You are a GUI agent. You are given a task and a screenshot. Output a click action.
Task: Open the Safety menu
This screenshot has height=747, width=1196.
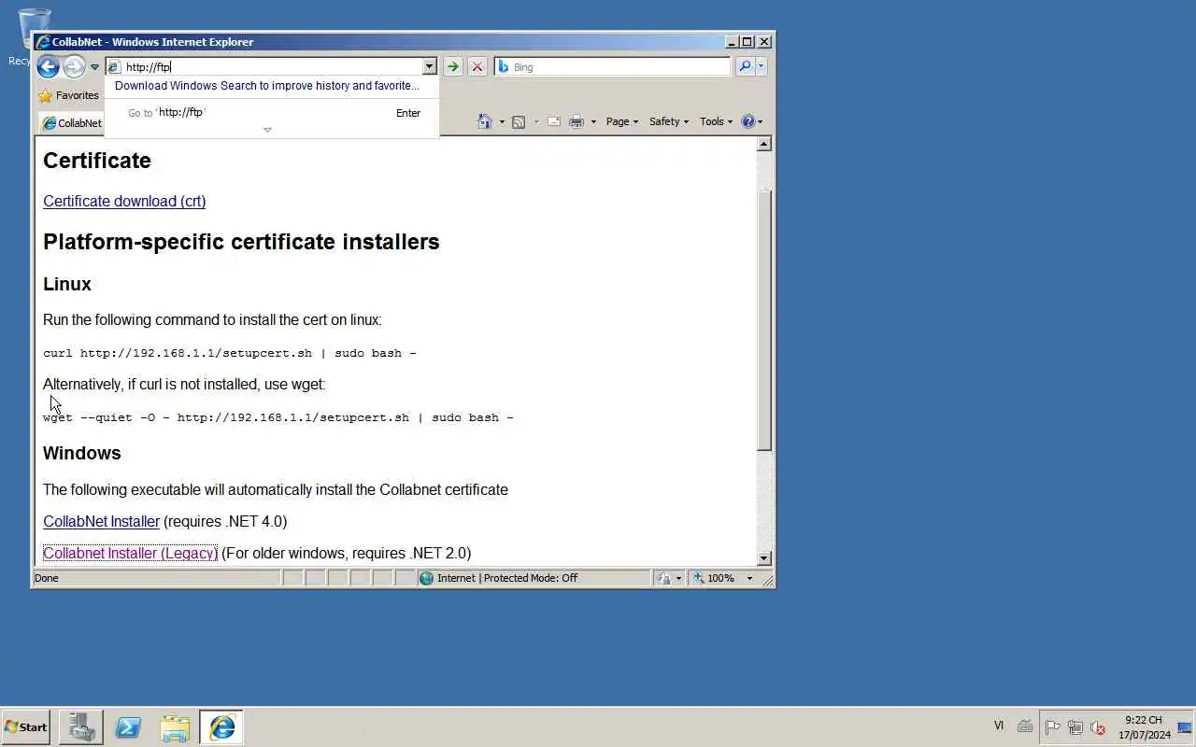point(669,121)
